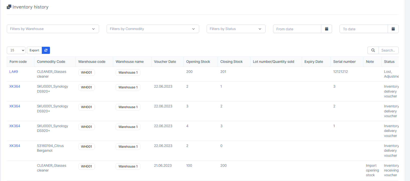
Task: Focus the From date input field
Action: pyautogui.click(x=297, y=29)
